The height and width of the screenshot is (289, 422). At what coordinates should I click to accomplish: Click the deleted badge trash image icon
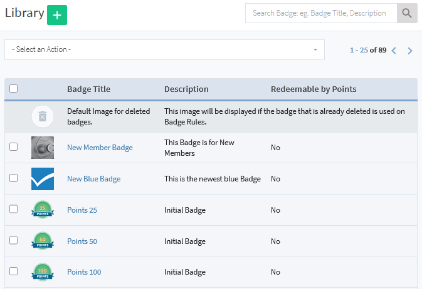click(x=43, y=116)
